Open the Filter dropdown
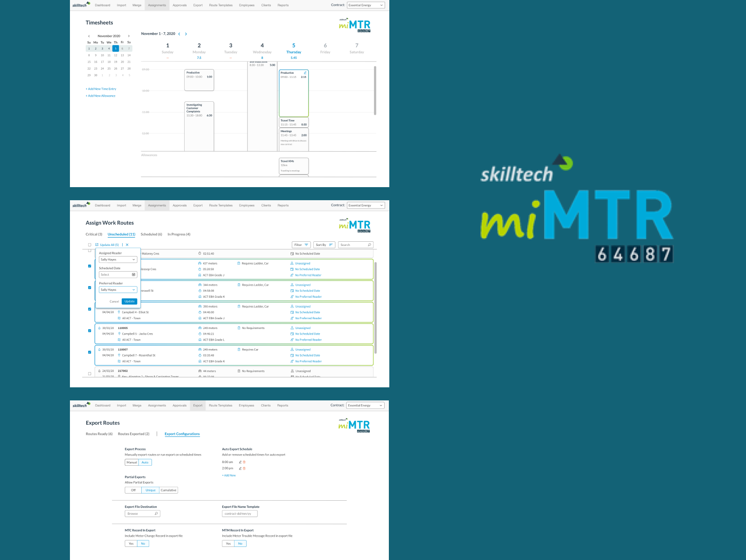 click(x=301, y=245)
